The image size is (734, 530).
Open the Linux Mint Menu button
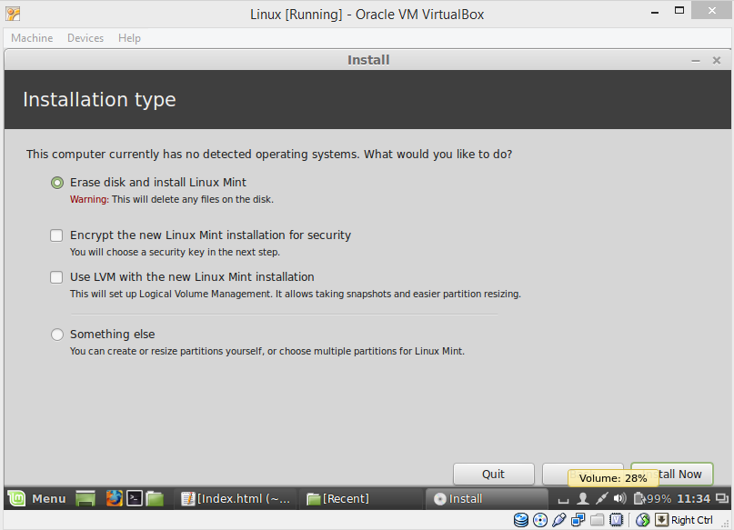(x=37, y=499)
